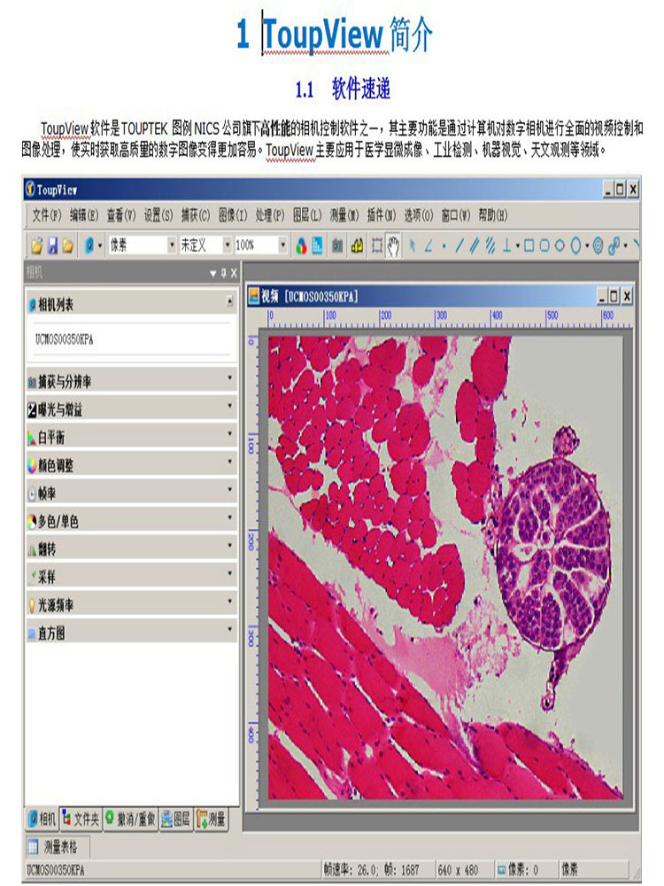
Task: Expand the 翻转 panel
Action: (x=132, y=548)
